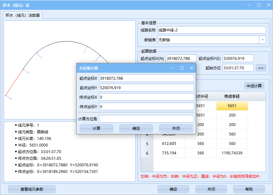Viewport: 273px width, 195px height.
Task: Click the 计算 button in azimuth dialog
Action: (96, 129)
